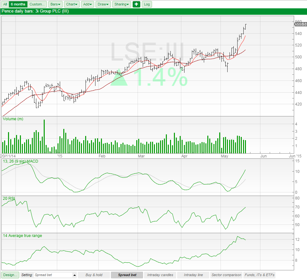Open the Sharing dropdown menu
This screenshot has width=307, height=279.
tap(122, 4)
